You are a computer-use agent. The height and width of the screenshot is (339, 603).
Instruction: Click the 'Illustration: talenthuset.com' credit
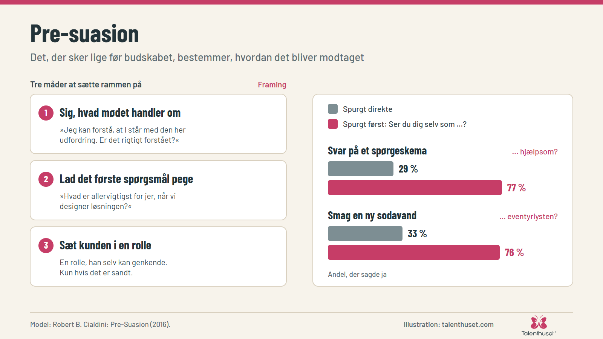448,325
